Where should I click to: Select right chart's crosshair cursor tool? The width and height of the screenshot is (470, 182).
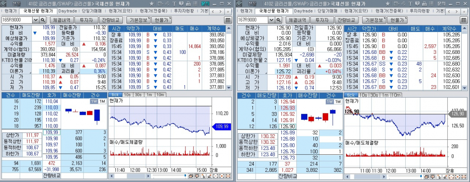click(x=439, y=176)
